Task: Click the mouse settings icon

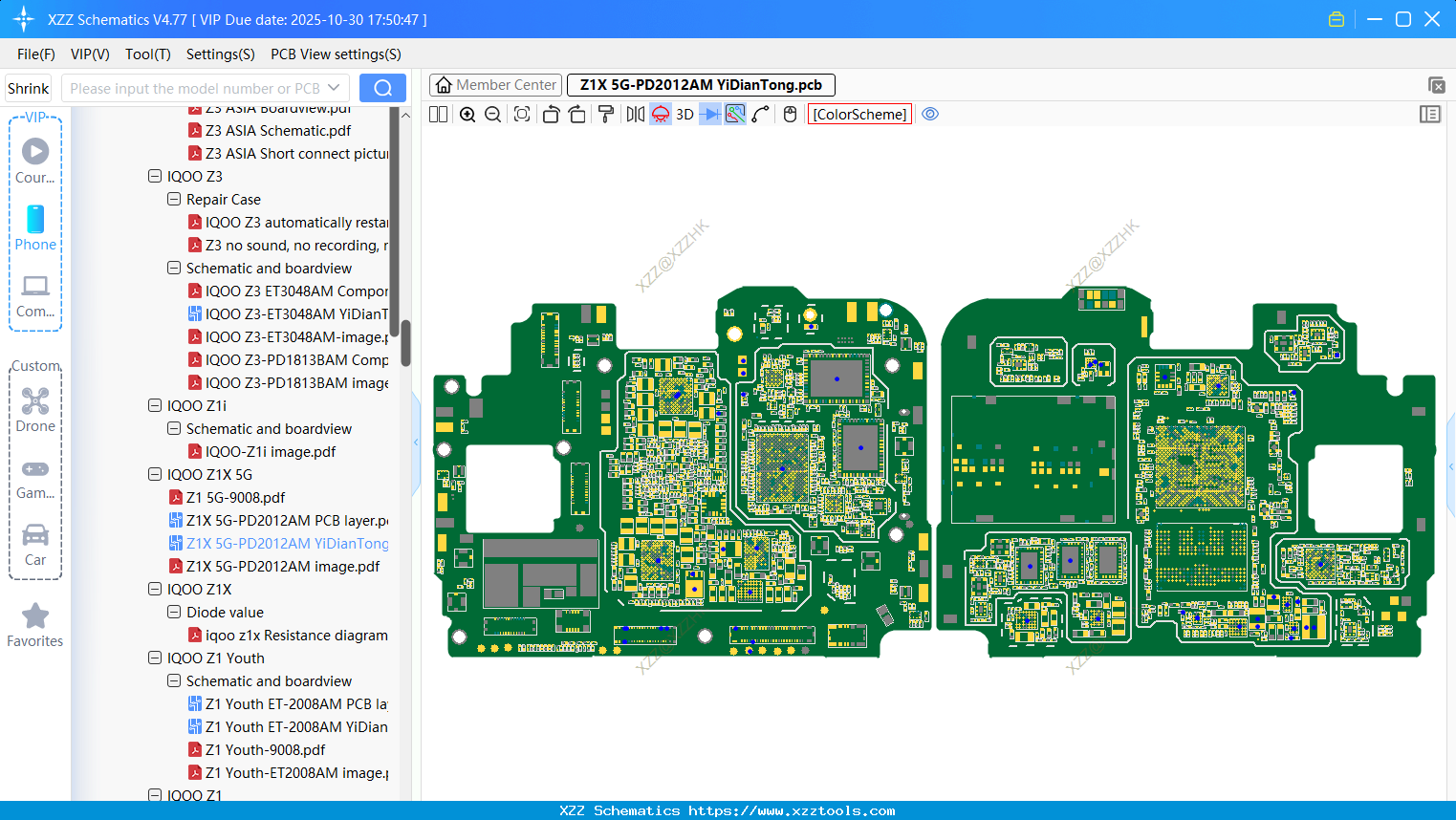Action: click(x=790, y=115)
